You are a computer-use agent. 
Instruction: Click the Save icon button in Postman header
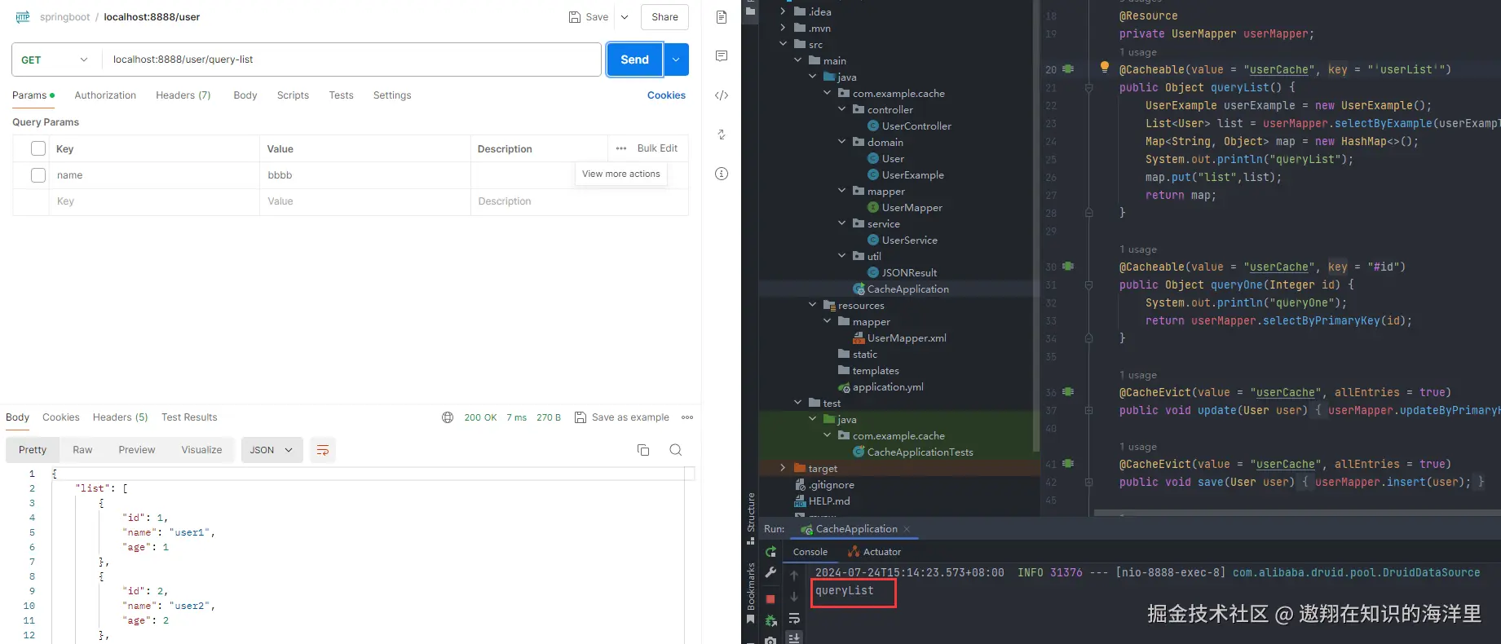tap(588, 17)
